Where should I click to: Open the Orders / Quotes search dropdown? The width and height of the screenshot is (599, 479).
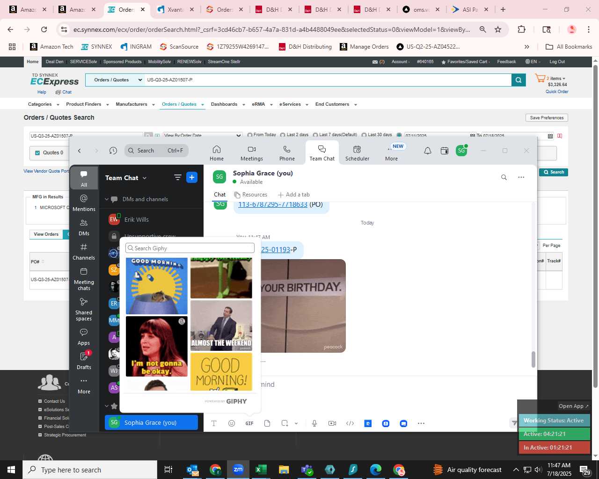tap(116, 80)
